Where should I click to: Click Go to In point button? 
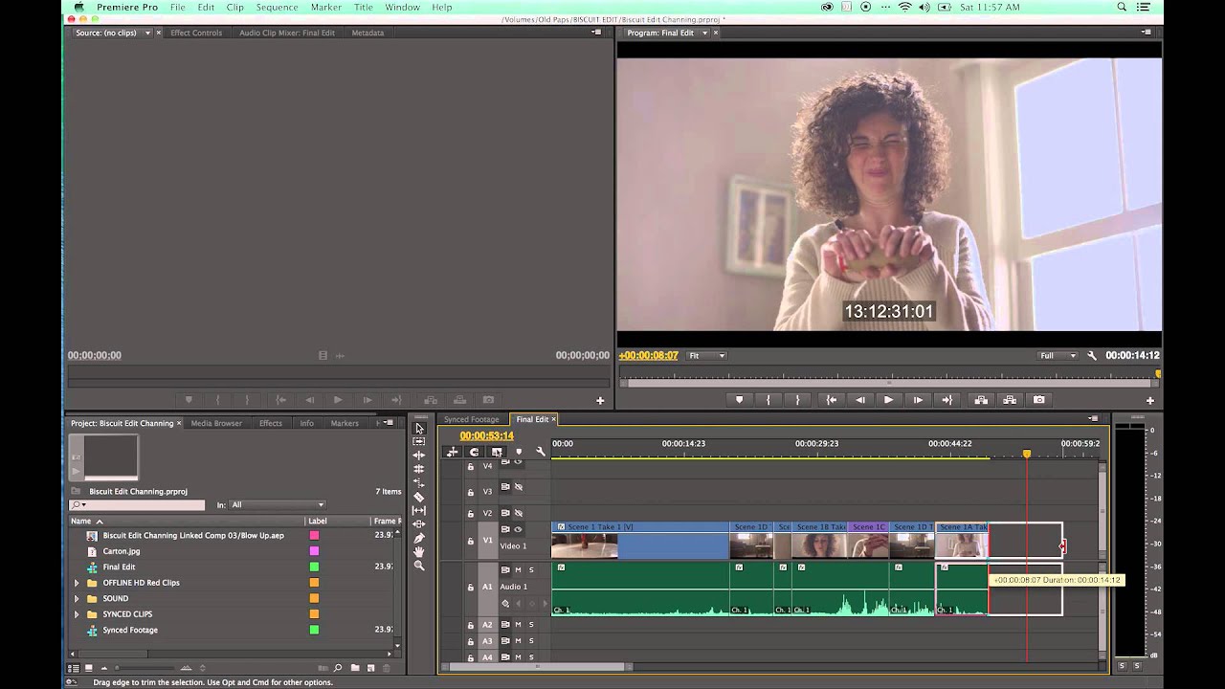point(832,400)
